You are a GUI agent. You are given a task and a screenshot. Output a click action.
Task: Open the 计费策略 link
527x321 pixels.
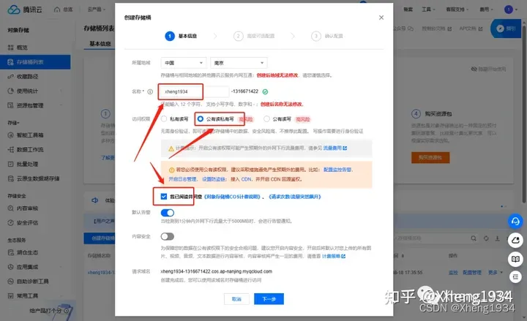point(334,256)
